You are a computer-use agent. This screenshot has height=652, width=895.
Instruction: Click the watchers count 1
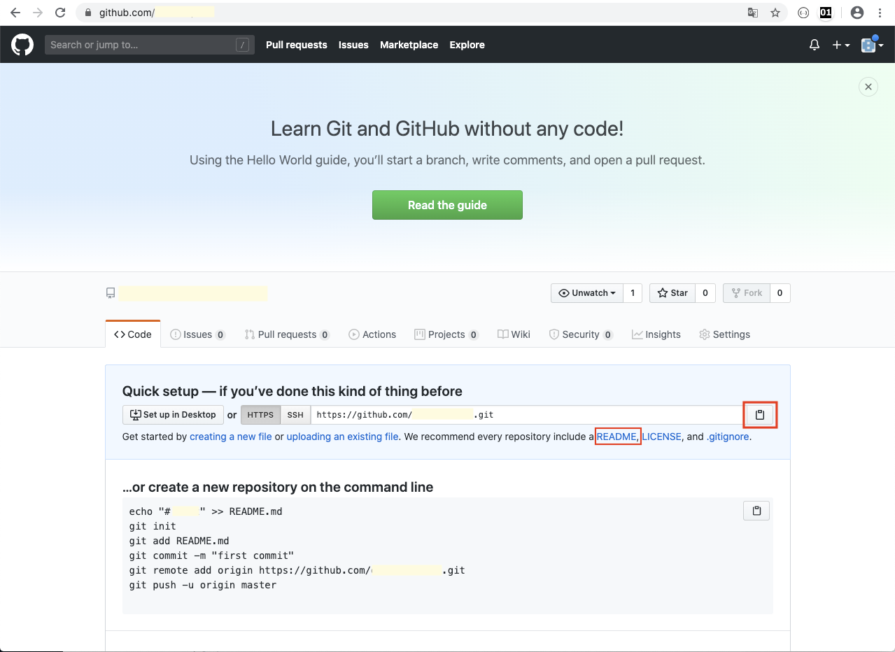pos(633,293)
